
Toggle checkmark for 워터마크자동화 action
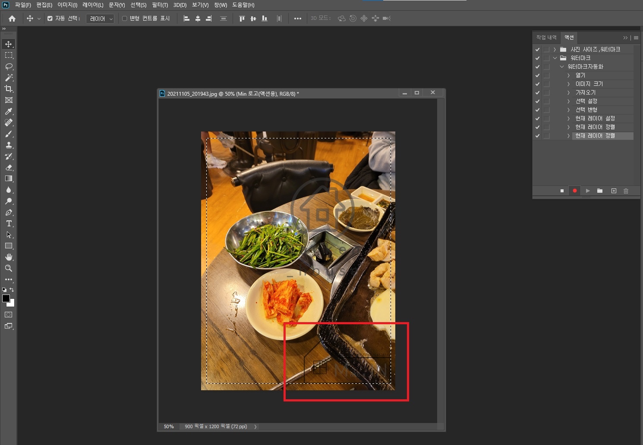coord(538,67)
